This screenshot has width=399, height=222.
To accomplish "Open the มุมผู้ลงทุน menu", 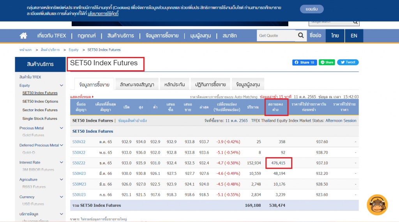I will (x=201, y=36).
